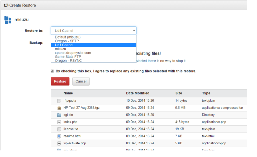This screenshot has width=257, height=157.
Task: Click the misuzu server icon
Action: point(8,20)
